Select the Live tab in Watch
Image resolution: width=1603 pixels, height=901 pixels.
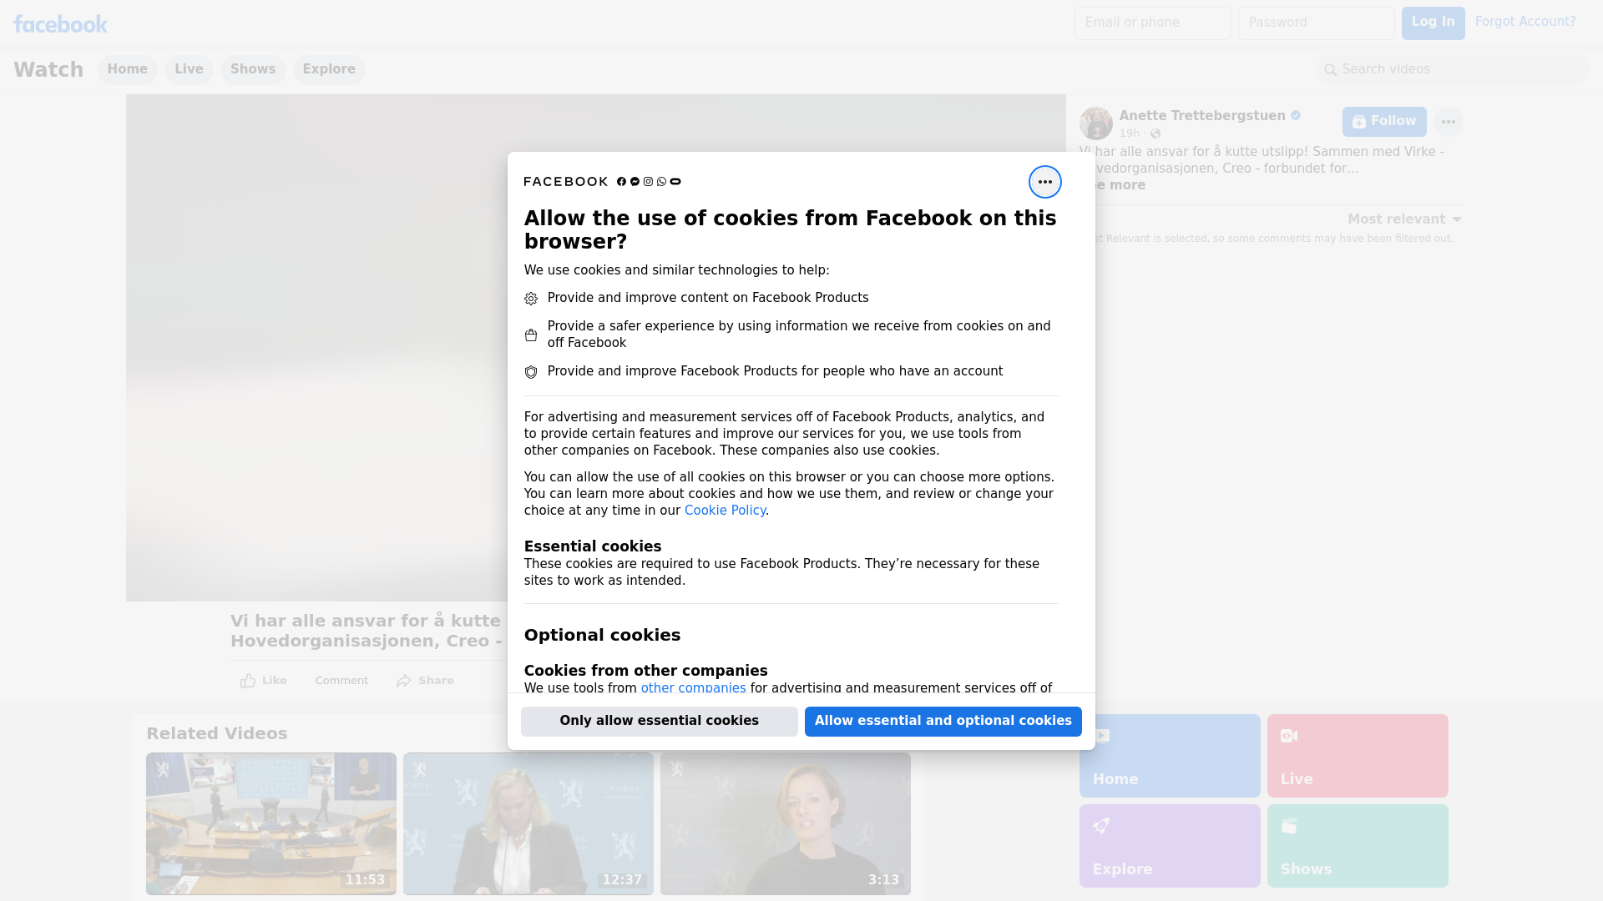coord(189,70)
